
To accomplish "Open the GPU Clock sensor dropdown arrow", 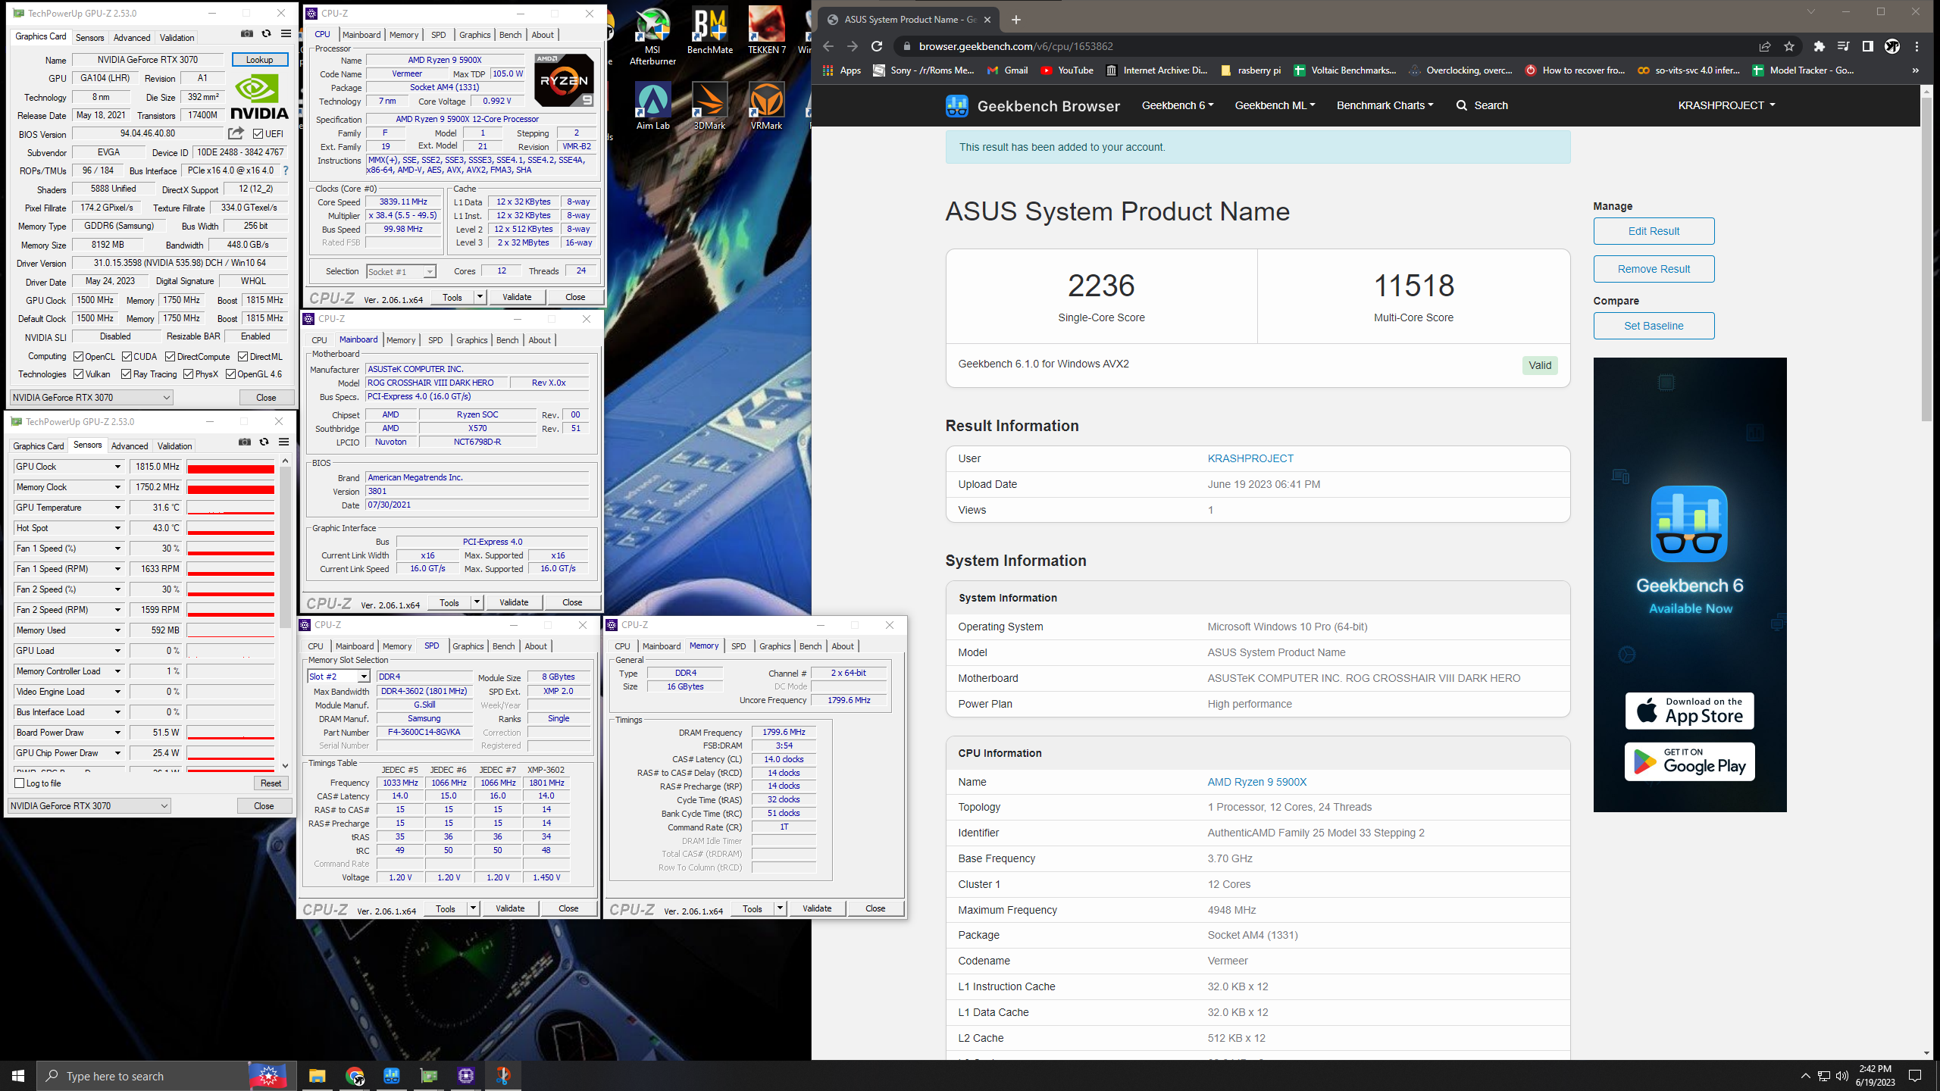I will [x=117, y=467].
